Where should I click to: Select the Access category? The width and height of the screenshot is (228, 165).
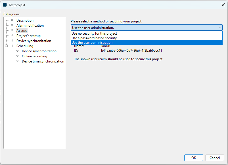click(x=22, y=31)
